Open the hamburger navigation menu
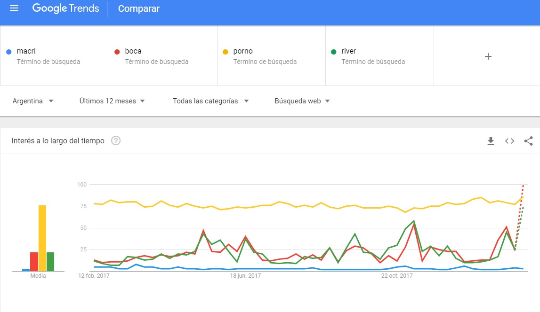Viewport: 540px width, 312px height. pos(14,8)
